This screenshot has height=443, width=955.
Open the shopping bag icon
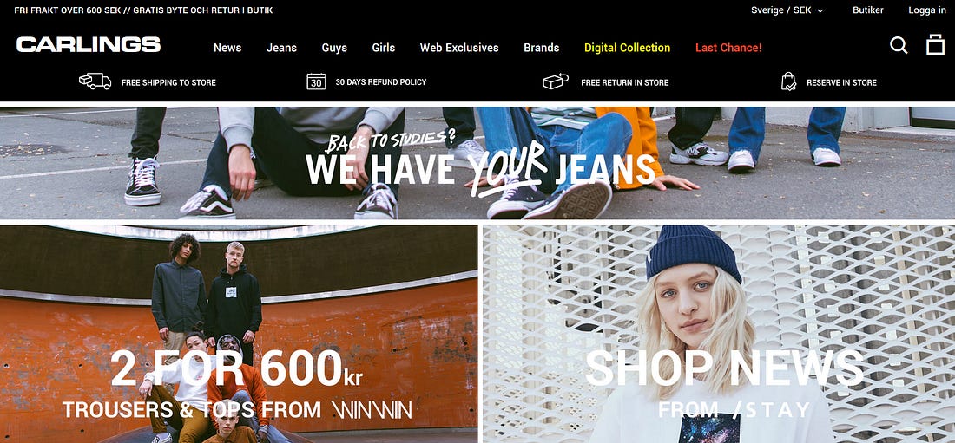[936, 44]
